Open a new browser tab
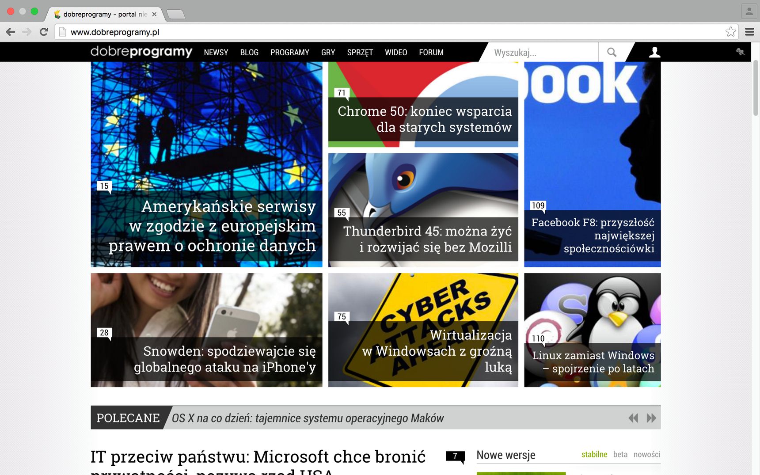Screen dimensions: 760x475 [176, 15]
